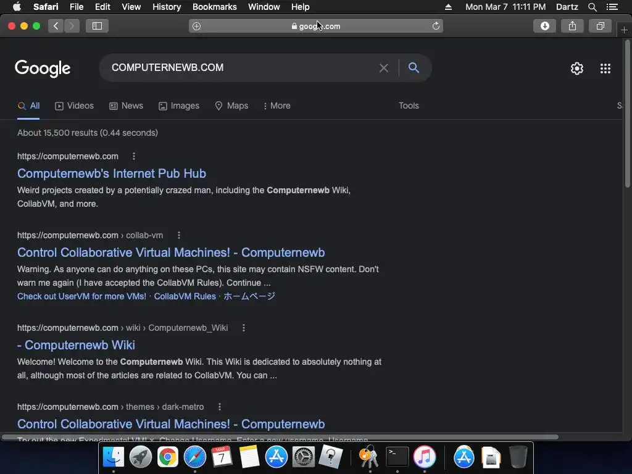This screenshot has height=474, width=632.
Task: Go back with Safari back arrow
Action: tap(56, 26)
